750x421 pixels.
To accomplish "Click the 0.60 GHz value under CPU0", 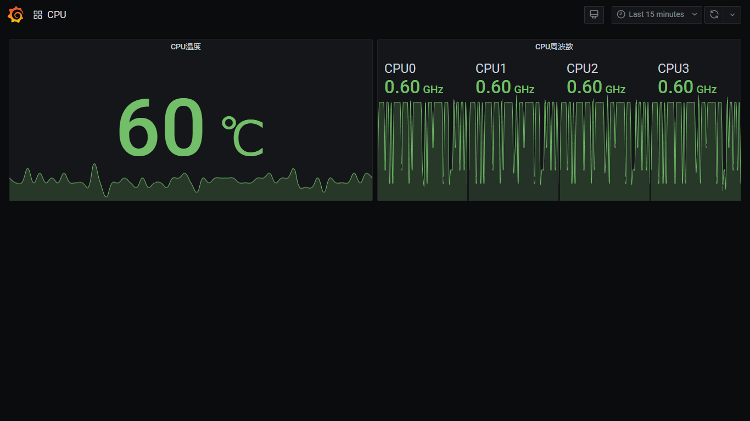I will (x=413, y=87).
